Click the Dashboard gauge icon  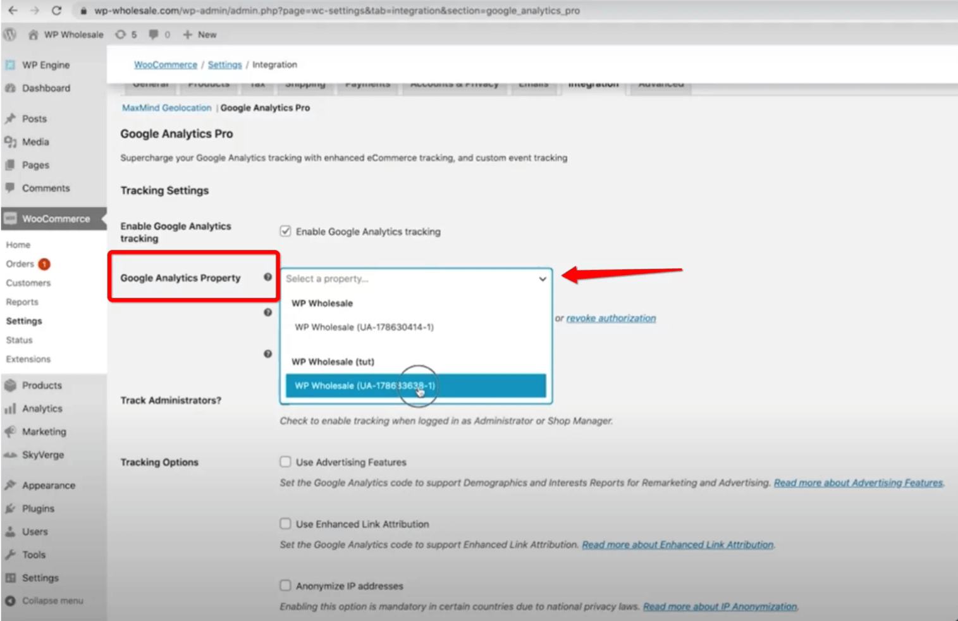tap(10, 88)
